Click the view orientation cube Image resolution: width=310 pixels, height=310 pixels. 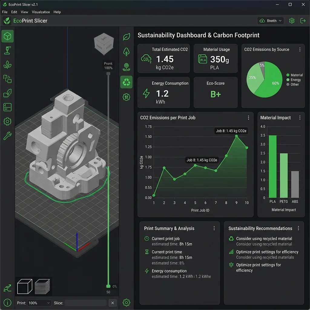click(x=104, y=44)
